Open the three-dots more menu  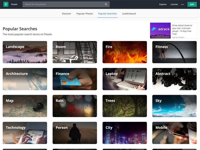coord(182,4)
